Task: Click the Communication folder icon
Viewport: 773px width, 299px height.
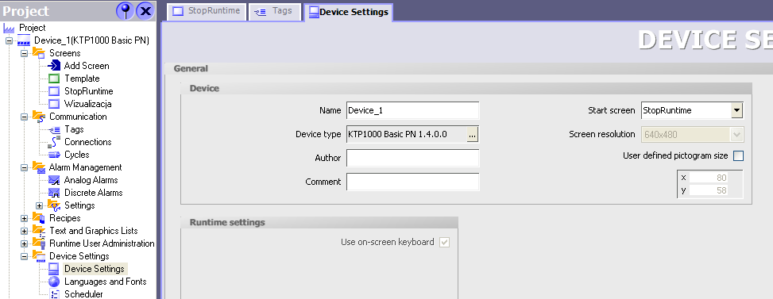Action: (x=38, y=117)
